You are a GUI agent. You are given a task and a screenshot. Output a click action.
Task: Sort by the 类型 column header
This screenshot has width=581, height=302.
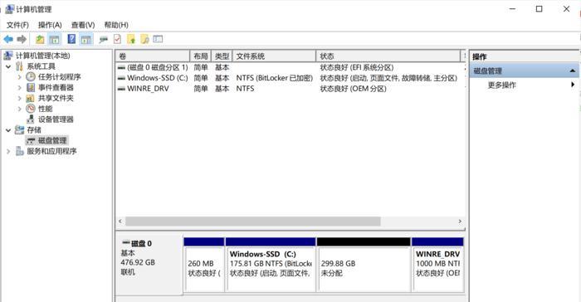pos(222,56)
